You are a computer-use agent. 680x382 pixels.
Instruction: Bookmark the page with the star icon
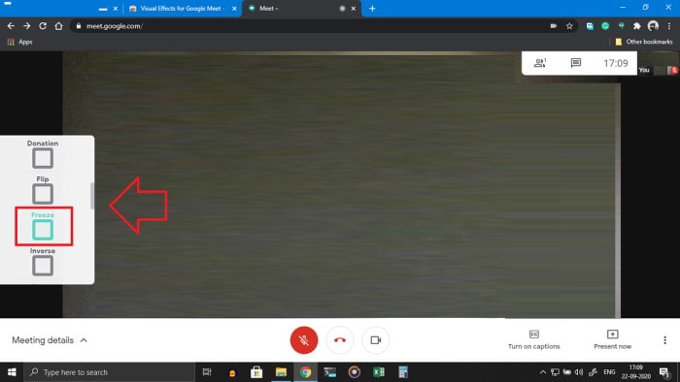point(569,26)
